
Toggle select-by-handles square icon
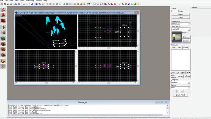89,4
